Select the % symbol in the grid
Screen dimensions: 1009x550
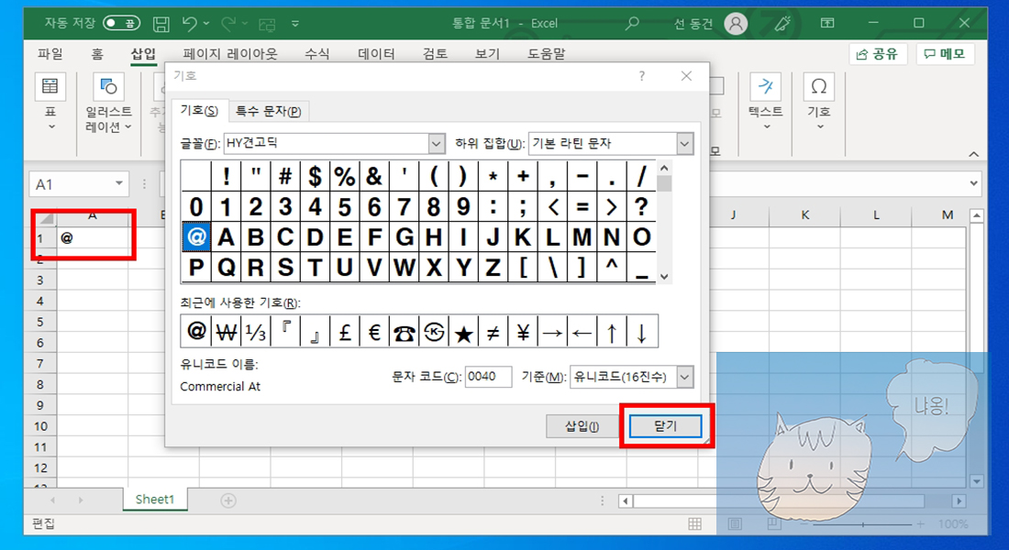tap(344, 176)
